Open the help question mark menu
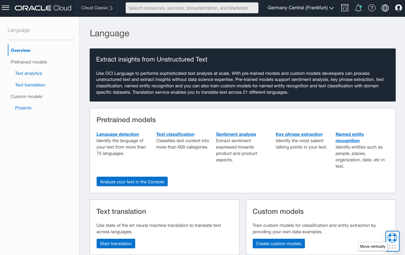 372,8
